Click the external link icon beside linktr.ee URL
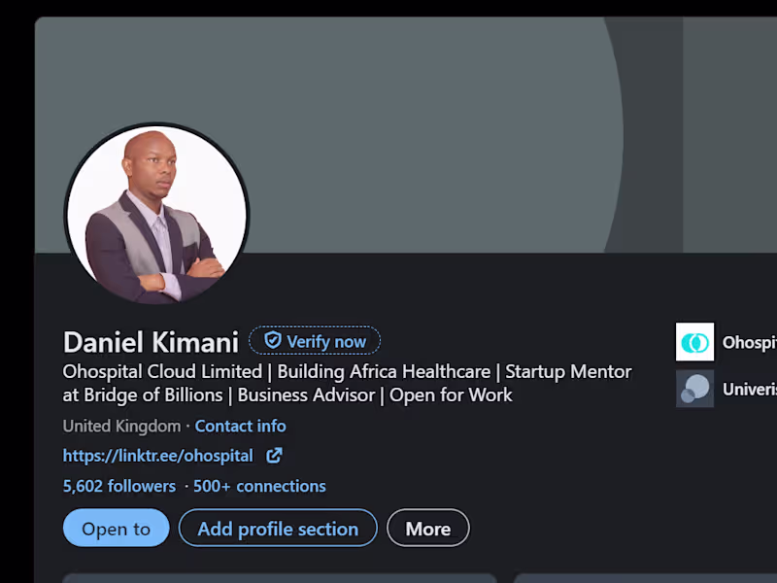The image size is (777, 583). click(x=275, y=455)
